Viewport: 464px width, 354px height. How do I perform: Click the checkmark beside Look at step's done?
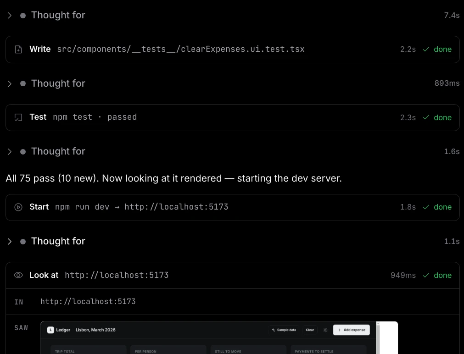point(426,275)
